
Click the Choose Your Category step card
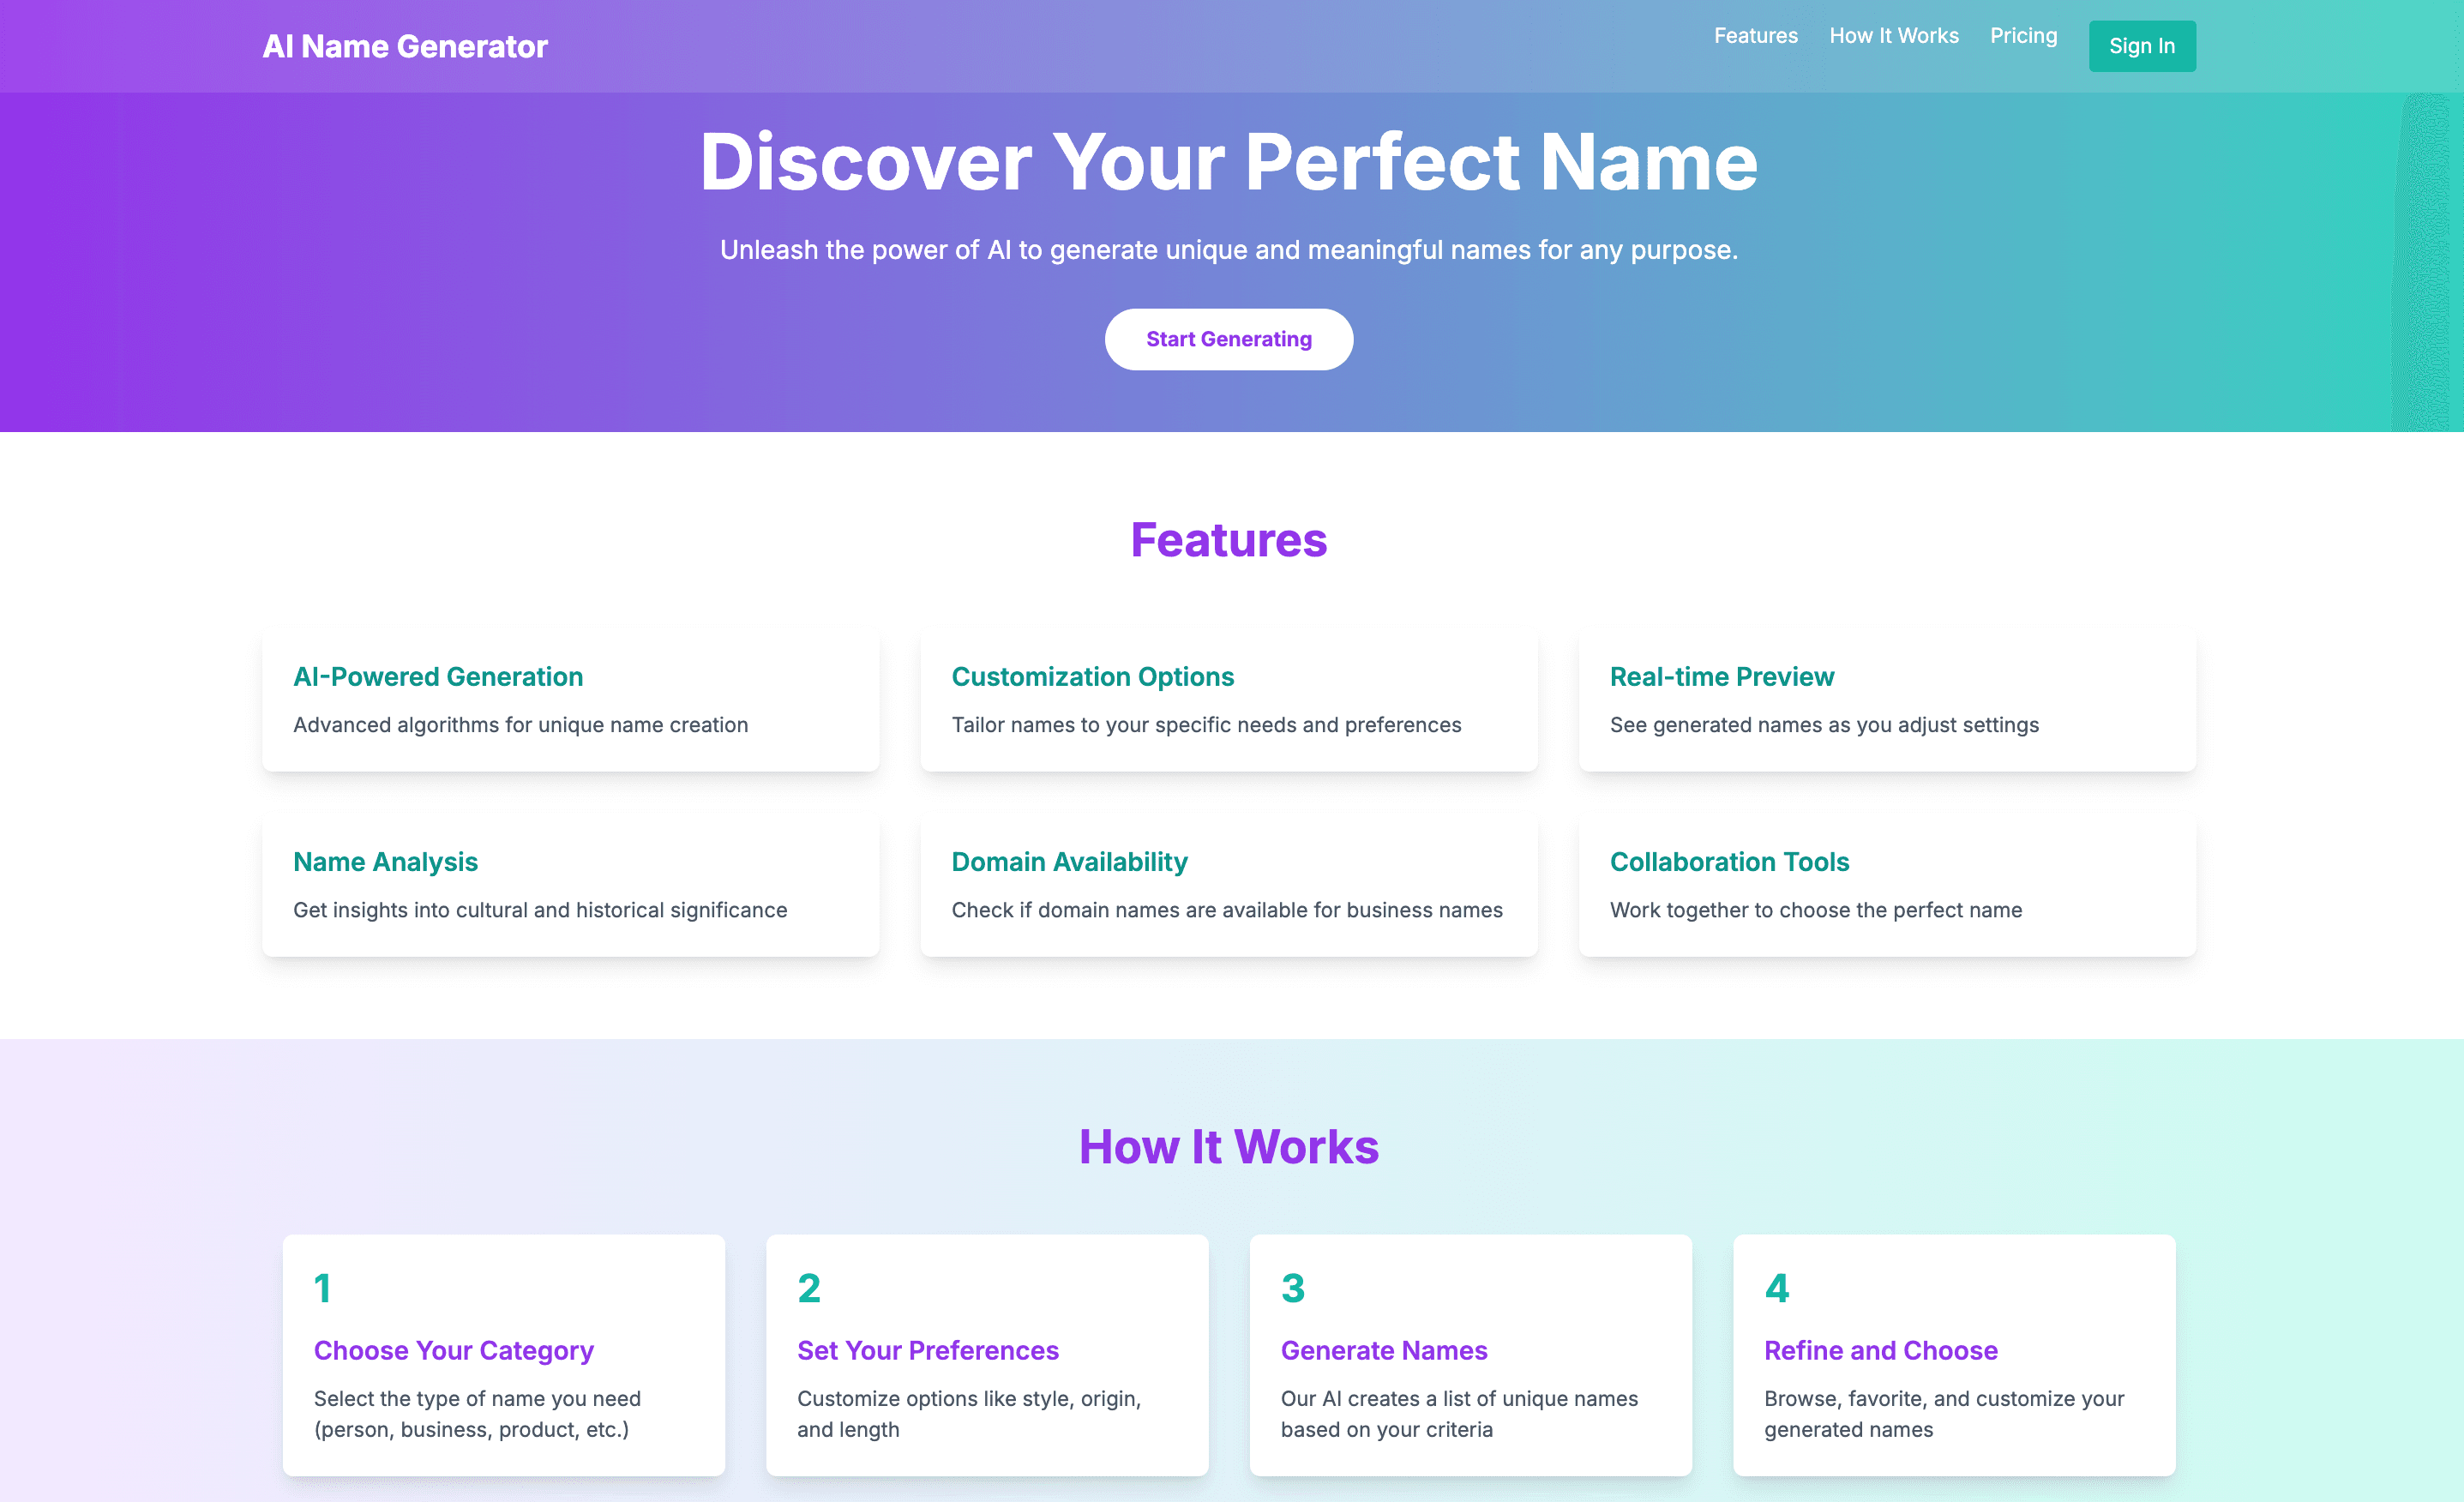click(503, 1355)
